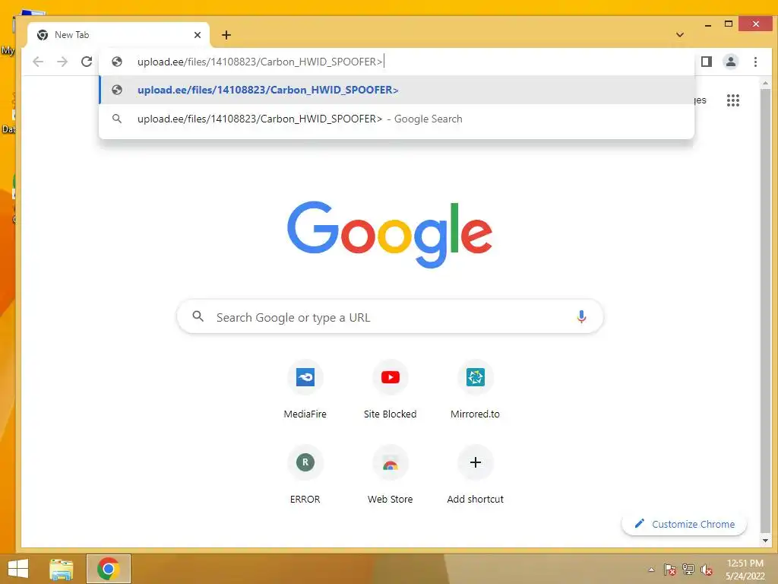Click the forward navigation arrow

pos(62,62)
